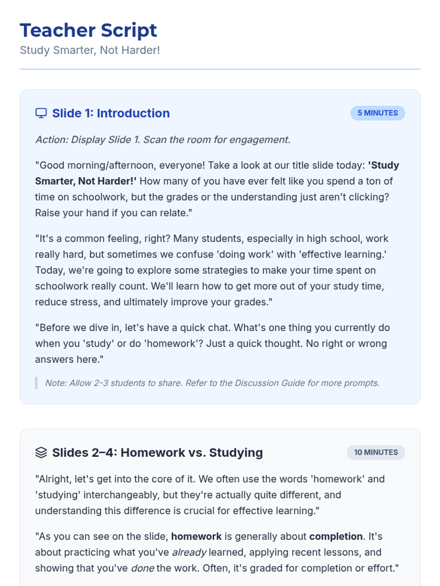
Task: Click the paragraph starting "Before we dive in"
Action: click(213, 344)
